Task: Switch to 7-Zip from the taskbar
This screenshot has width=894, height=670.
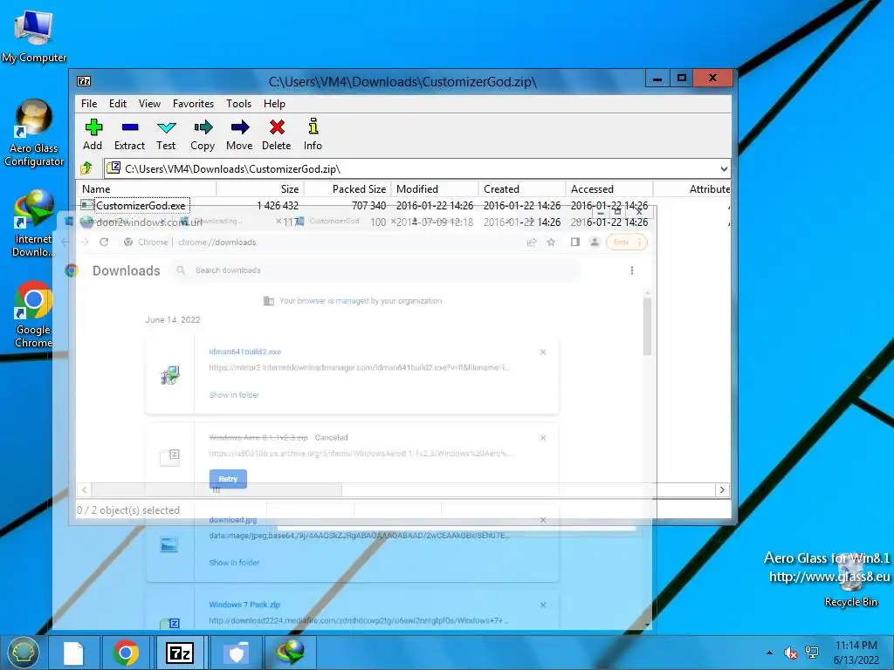Action: (180, 653)
